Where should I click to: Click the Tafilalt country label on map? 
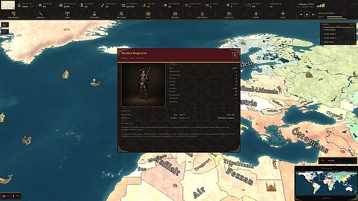pos(168,166)
